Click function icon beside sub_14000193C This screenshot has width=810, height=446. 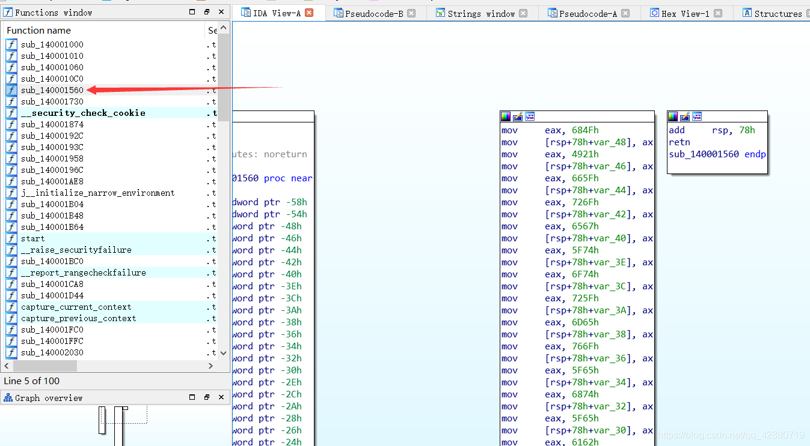[11, 147]
